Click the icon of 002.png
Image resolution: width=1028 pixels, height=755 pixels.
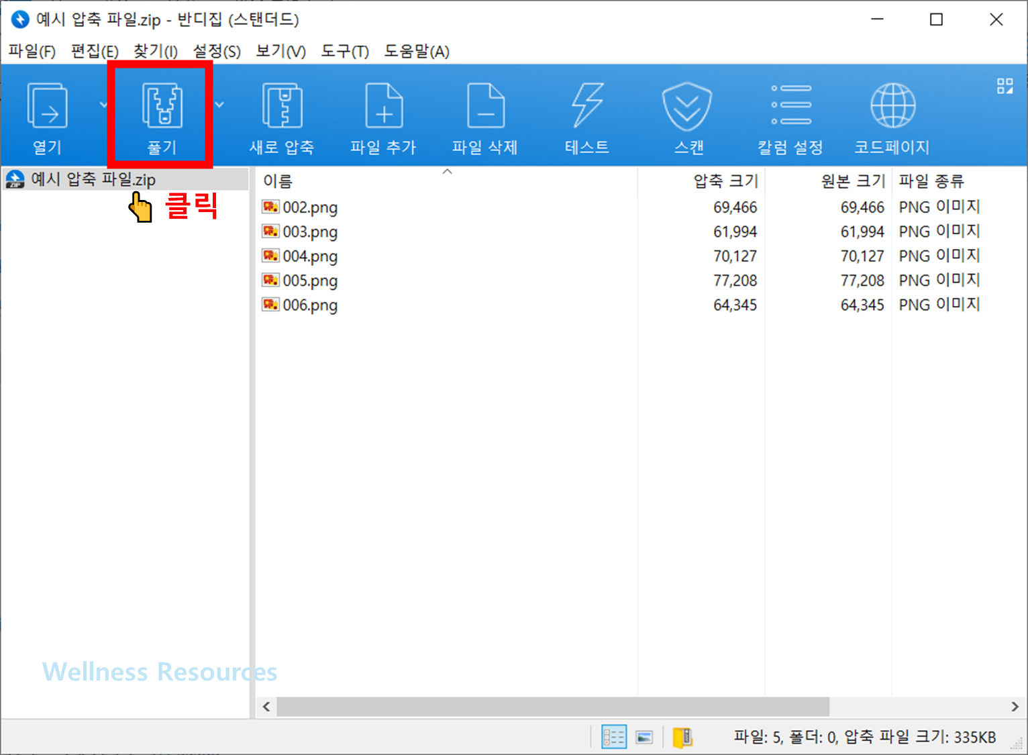270,207
